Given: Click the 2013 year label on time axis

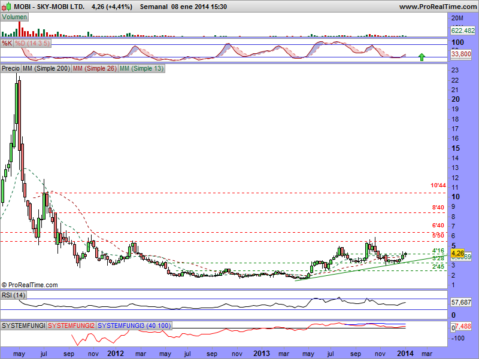Looking at the screenshot, I should [262, 354].
